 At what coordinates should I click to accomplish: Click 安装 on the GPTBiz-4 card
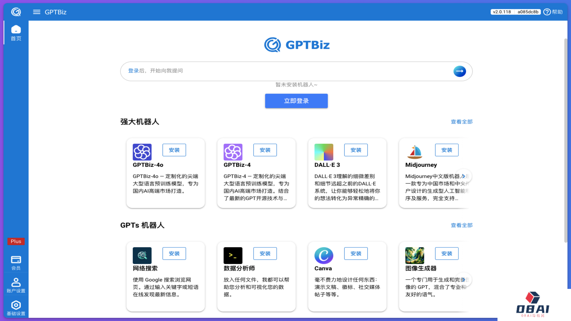point(265,150)
